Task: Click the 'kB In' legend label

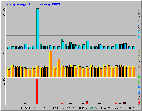Action: click(139, 90)
